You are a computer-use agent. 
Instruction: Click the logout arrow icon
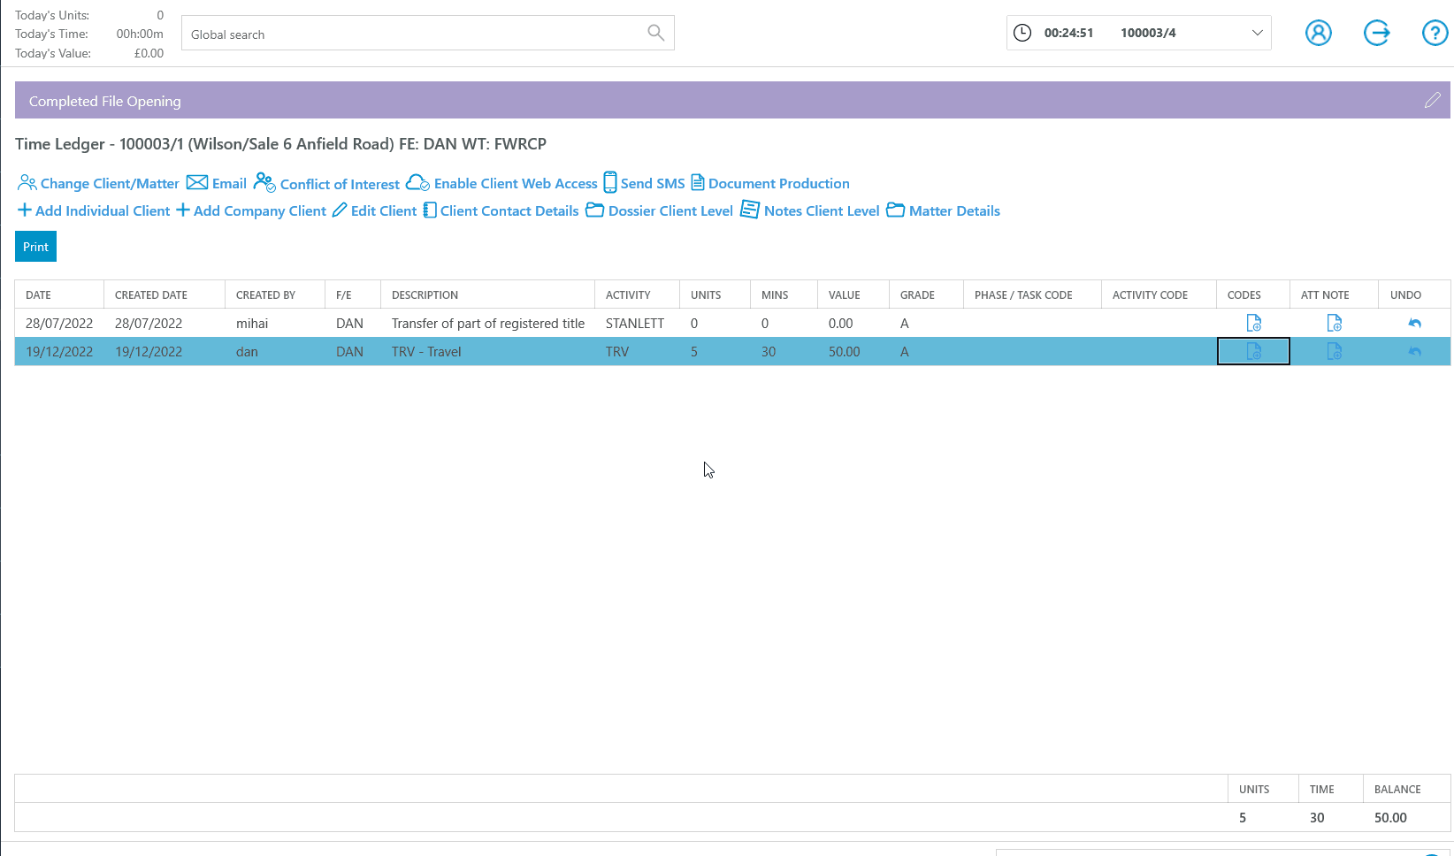[1376, 33]
